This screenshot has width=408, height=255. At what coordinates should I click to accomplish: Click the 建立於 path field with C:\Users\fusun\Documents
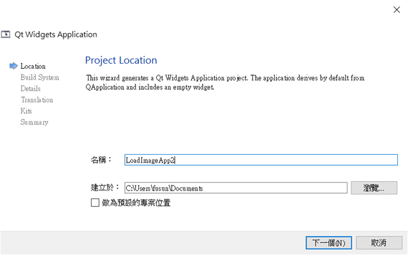(x=236, y=188)
